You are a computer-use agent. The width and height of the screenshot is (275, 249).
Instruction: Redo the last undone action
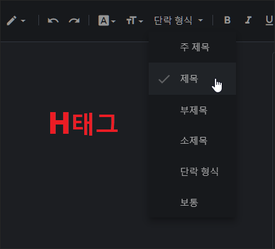[74, 20]
